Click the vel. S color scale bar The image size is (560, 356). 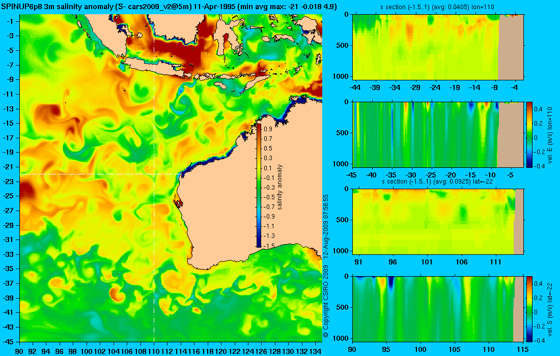[x=529, y=309]
